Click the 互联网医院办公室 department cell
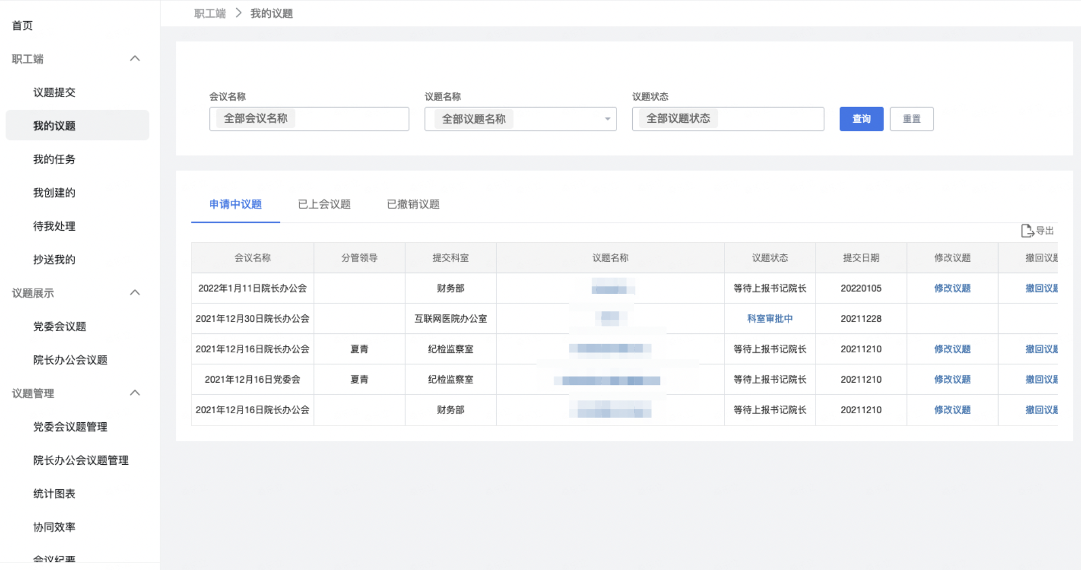Viewport: 1081px width, 570px height. [x=450, y=319]
